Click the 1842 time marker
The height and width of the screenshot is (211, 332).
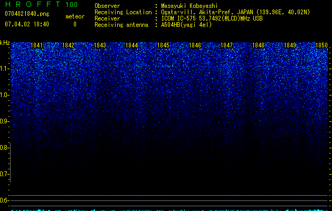point(68,45)
